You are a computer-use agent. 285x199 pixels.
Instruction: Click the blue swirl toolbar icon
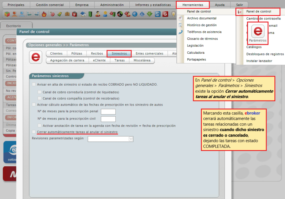157,14
